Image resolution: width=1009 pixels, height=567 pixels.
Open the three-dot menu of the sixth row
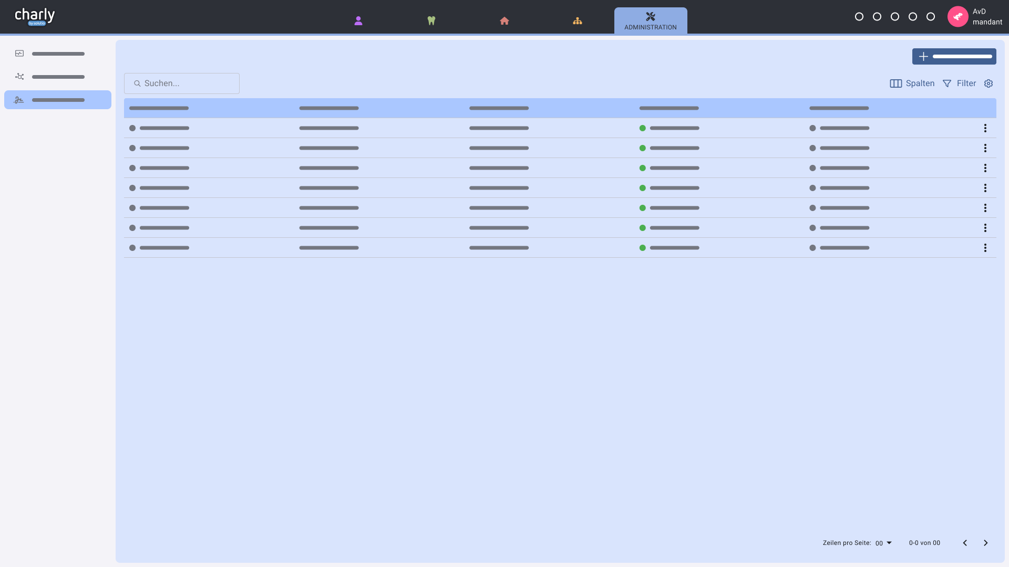point(985,228)
